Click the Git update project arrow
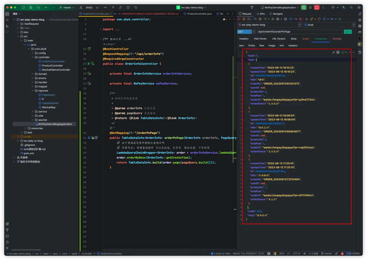The width and height of the screenshot is (367, 260). tap(98, 8)
